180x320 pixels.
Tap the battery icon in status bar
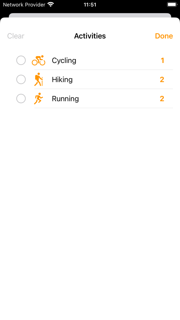coord(172,4)
